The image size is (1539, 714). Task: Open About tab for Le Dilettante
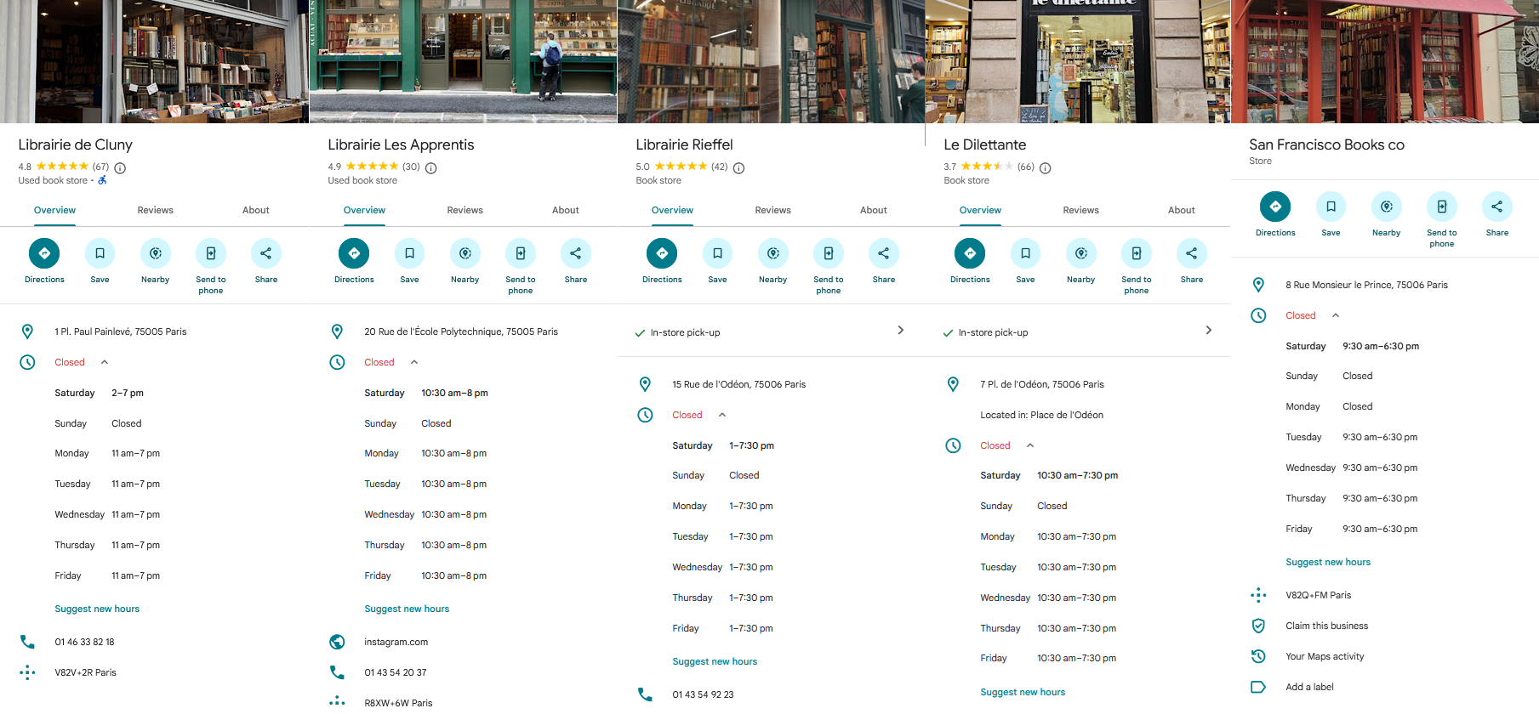(x=1182, y=210)
